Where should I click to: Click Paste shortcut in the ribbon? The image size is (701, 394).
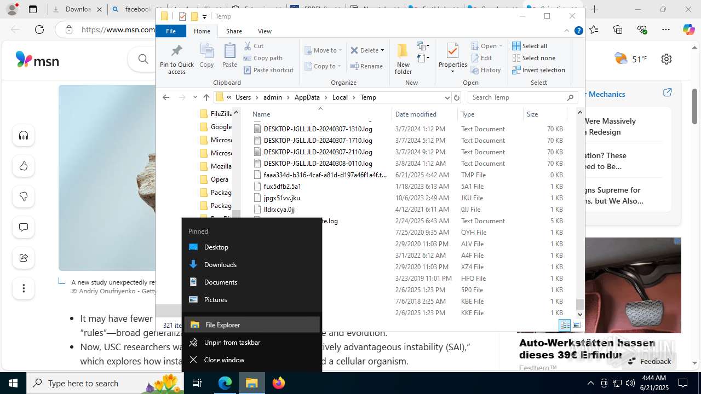pyautogui.click(x=268, y=70)
